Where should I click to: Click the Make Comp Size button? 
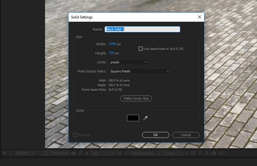136,98
